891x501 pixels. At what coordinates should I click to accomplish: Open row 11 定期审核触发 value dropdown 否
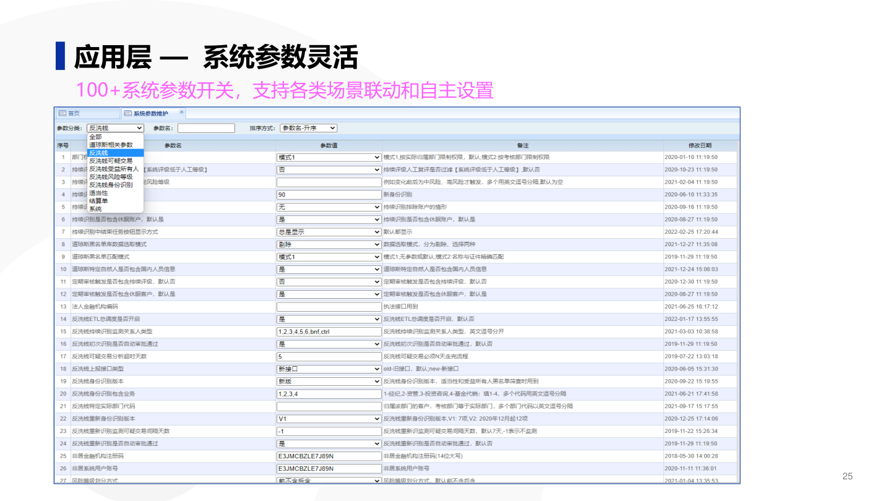[x=329, y=281]
